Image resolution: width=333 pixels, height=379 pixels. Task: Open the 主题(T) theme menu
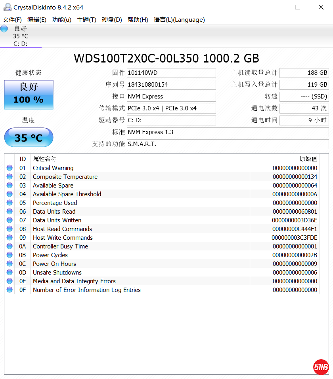pos(86,20)
